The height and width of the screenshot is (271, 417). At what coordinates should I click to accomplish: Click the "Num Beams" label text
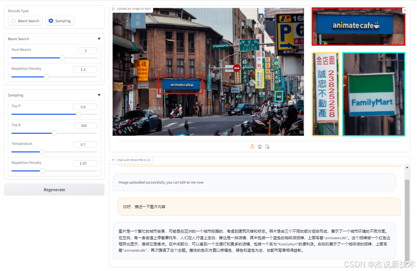(x=21, y=50)
